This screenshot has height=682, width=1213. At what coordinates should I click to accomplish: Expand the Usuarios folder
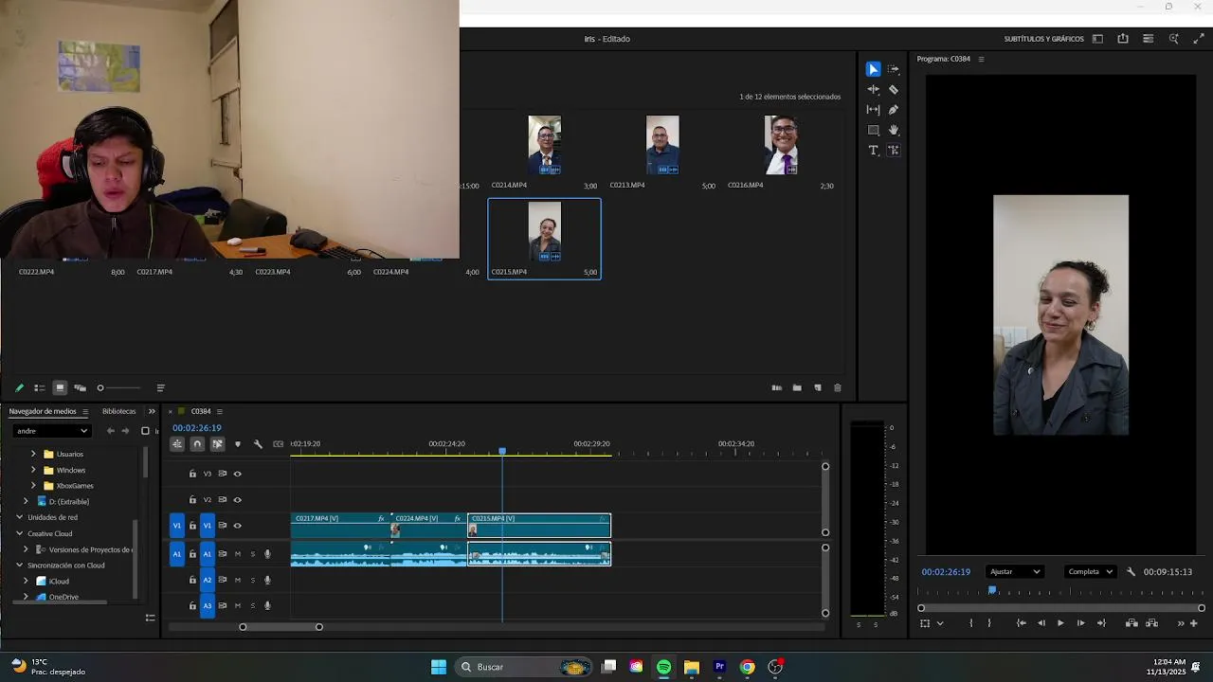pos(34,454)
